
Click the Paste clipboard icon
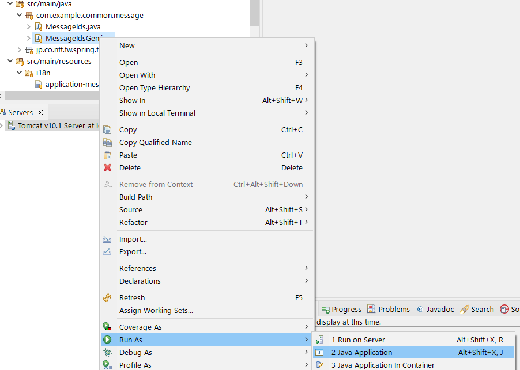click(x=107, y=155)
